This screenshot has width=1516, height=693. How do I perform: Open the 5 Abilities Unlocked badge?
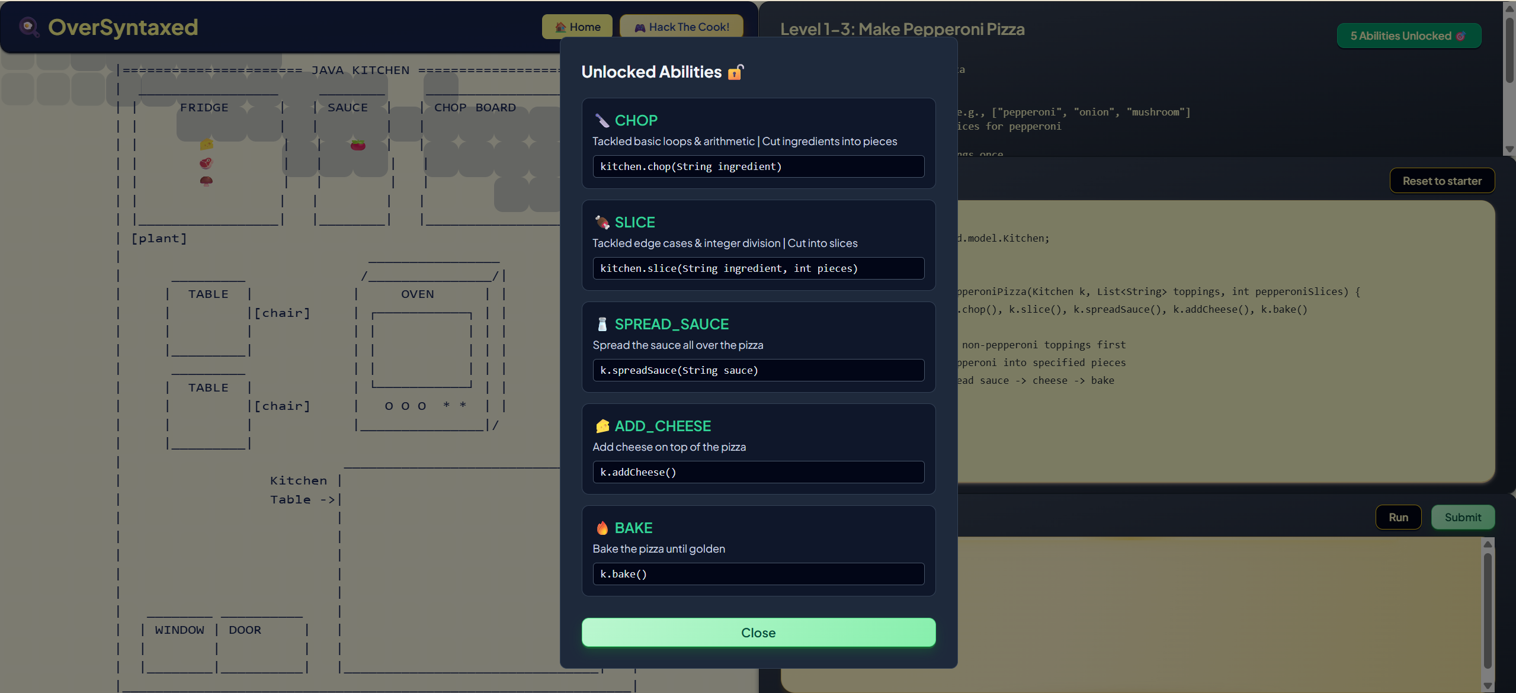[x=1408, y=36]
